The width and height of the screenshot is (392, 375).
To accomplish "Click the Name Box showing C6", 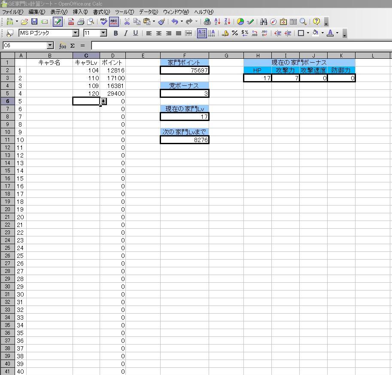I will [x=25, y=45].
